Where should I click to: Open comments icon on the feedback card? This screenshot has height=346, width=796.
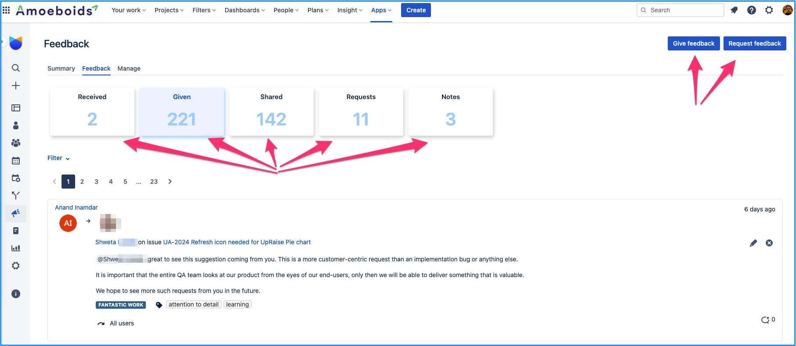click(765, 320)
